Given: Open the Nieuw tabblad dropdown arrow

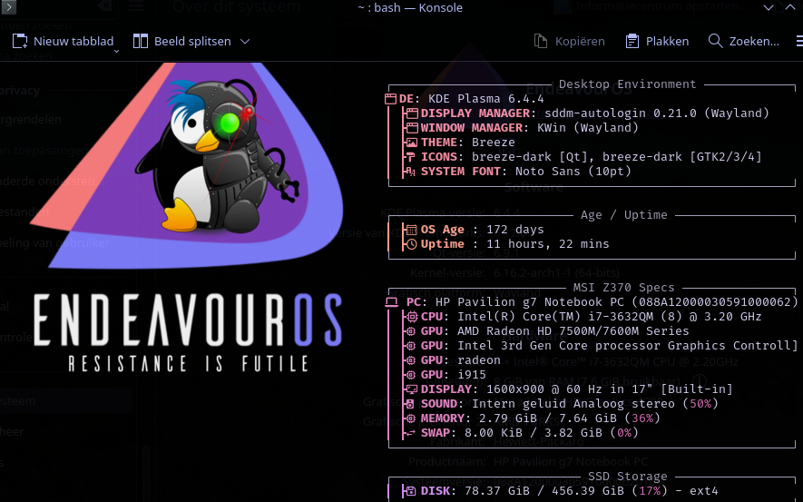Looking at the screenshot, I should pyautogui.click(x=116, y=51).
